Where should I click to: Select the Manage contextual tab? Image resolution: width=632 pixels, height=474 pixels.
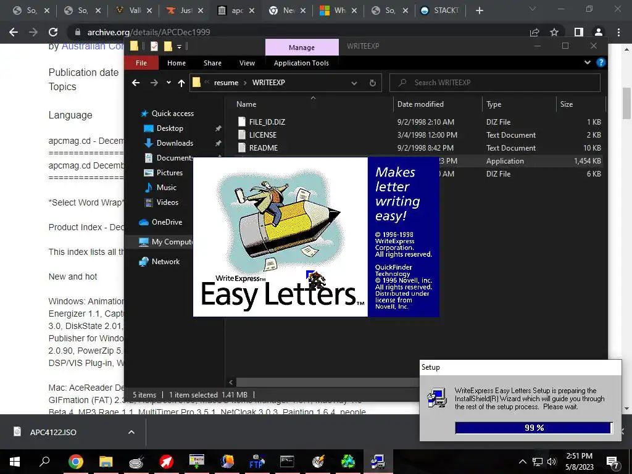(301, 48)
